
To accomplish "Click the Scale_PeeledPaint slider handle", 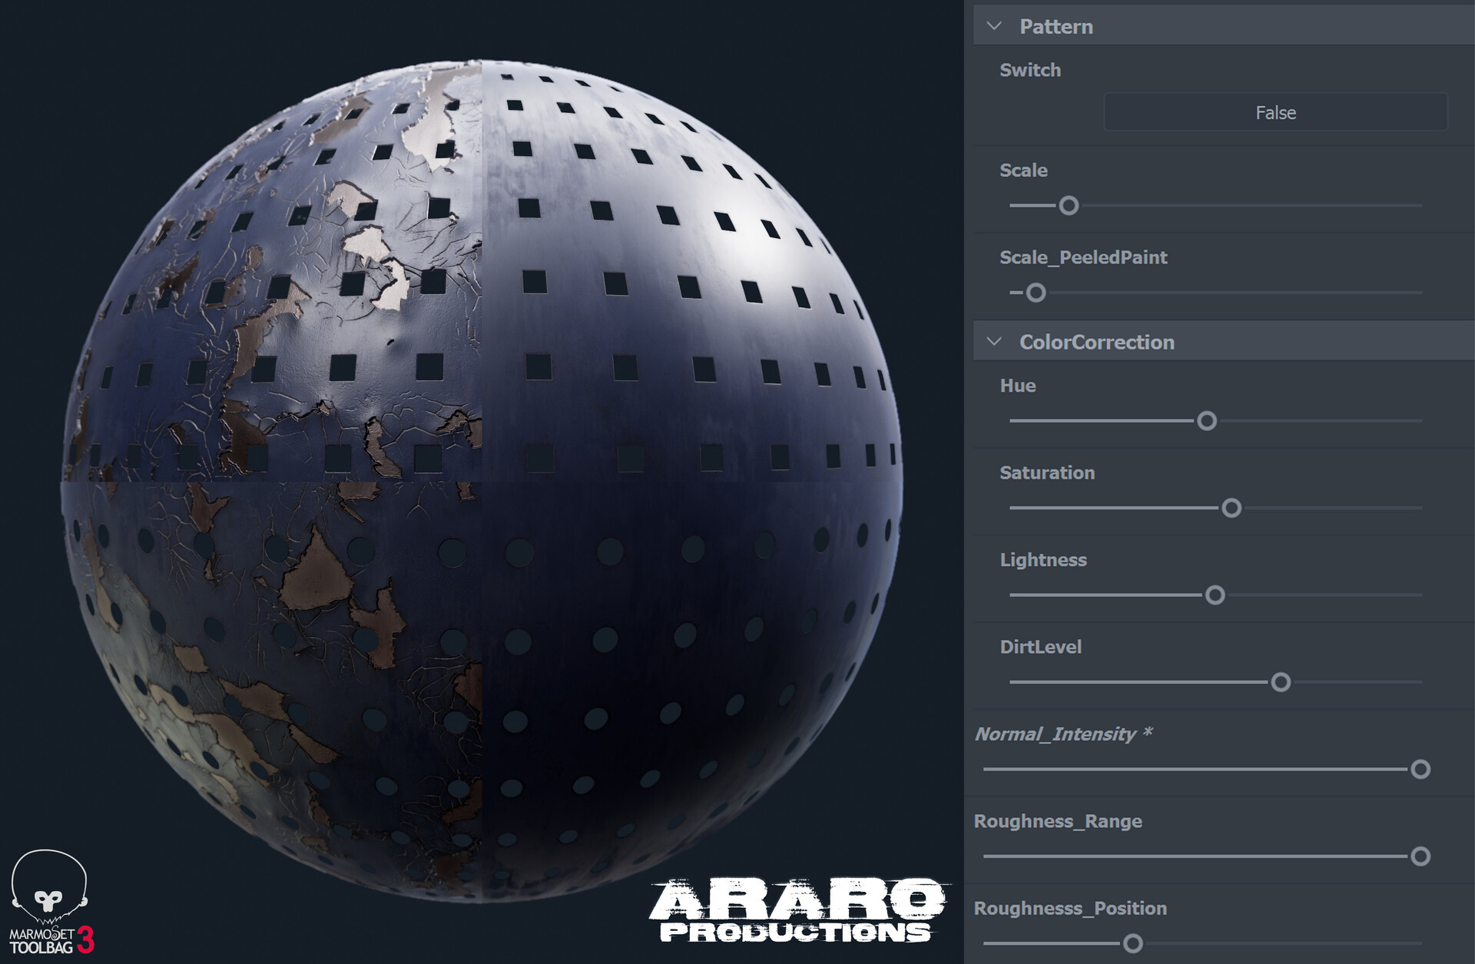I will (1036, 293).
